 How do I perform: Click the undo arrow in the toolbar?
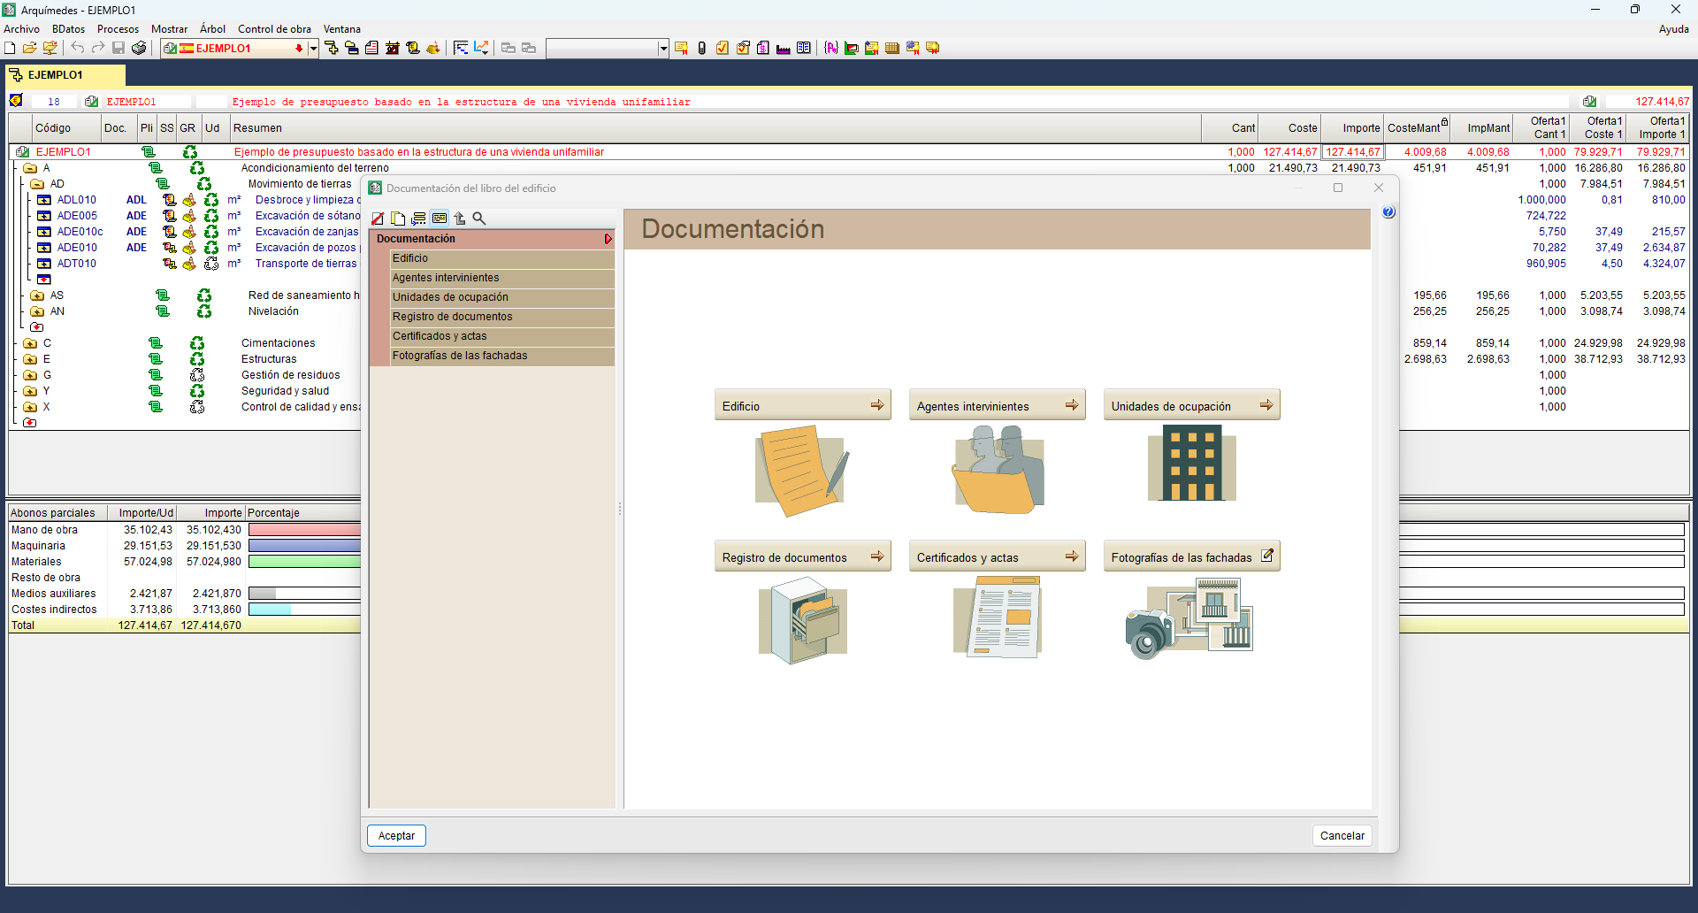pyautogui.click(x=78, y=48)
